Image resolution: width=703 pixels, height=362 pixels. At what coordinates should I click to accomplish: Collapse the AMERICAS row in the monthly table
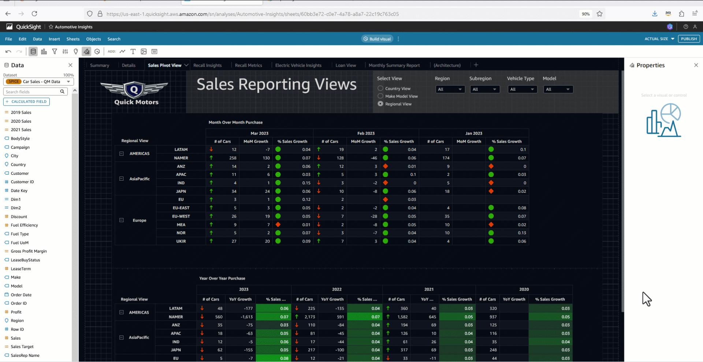pyautogui.click(x=122, y=154)
